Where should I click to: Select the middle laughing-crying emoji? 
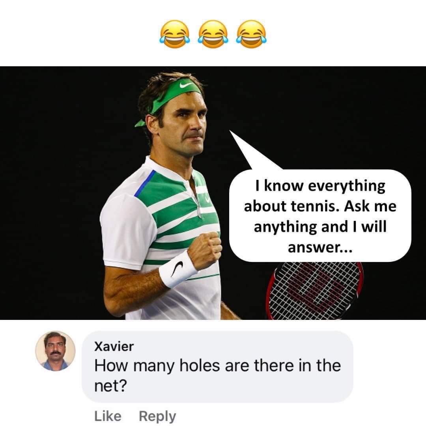tap(213, 34)
